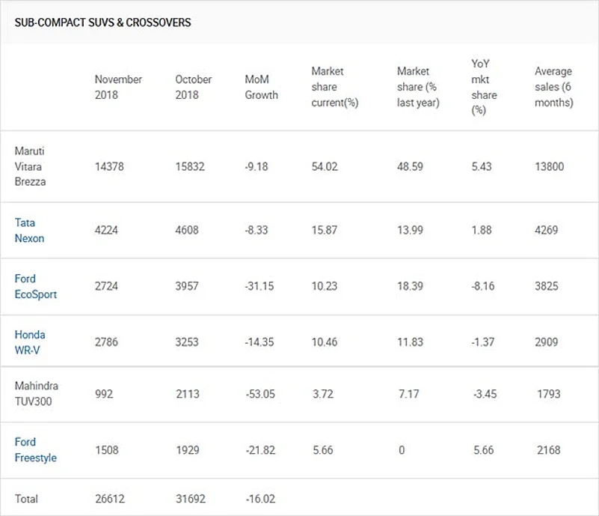The image size is (599, 516).
Task: Open the Ford Freestyle link
Action: pyautogui.click(x=35, y=450)
